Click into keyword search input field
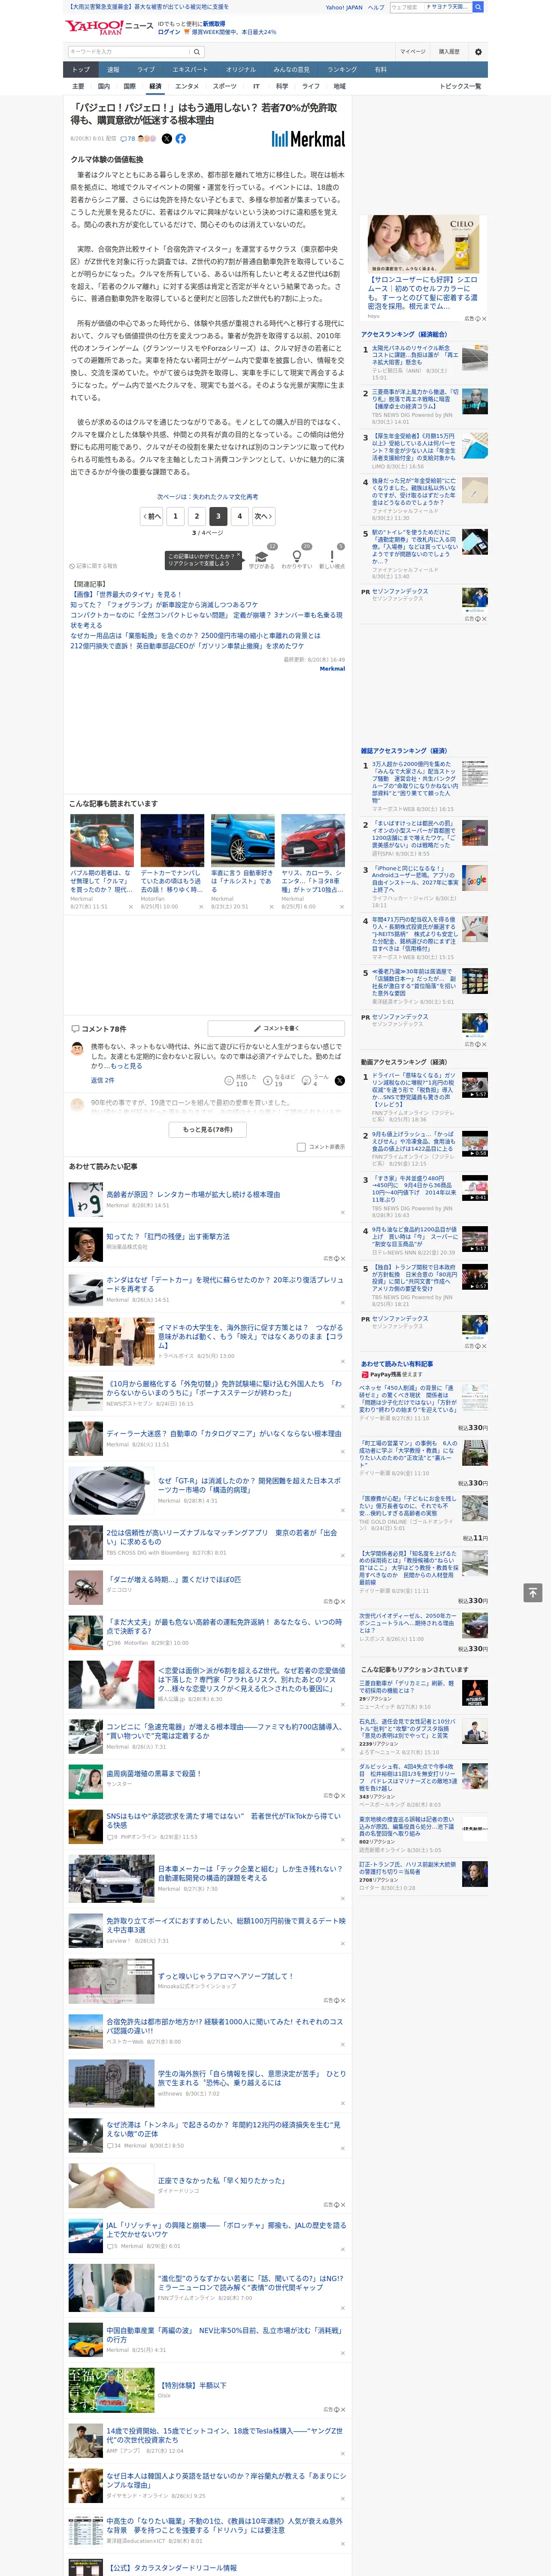The image size is (551, 2576). [129, 51]
